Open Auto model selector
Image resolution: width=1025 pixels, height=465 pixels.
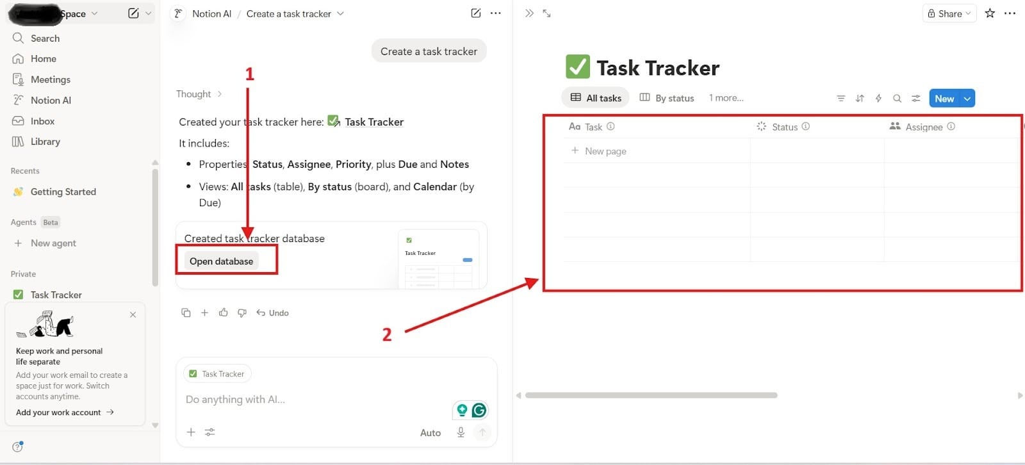click(x=430, y=433)
